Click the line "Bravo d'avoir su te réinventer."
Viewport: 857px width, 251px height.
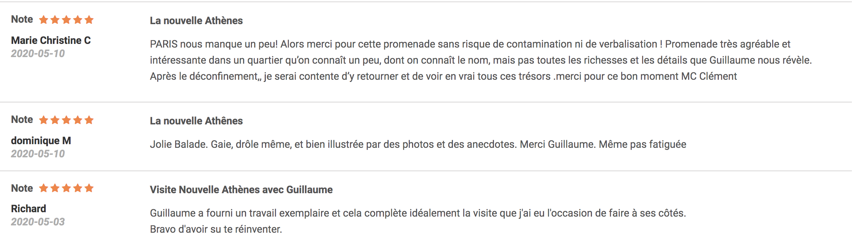coord(216,229)
